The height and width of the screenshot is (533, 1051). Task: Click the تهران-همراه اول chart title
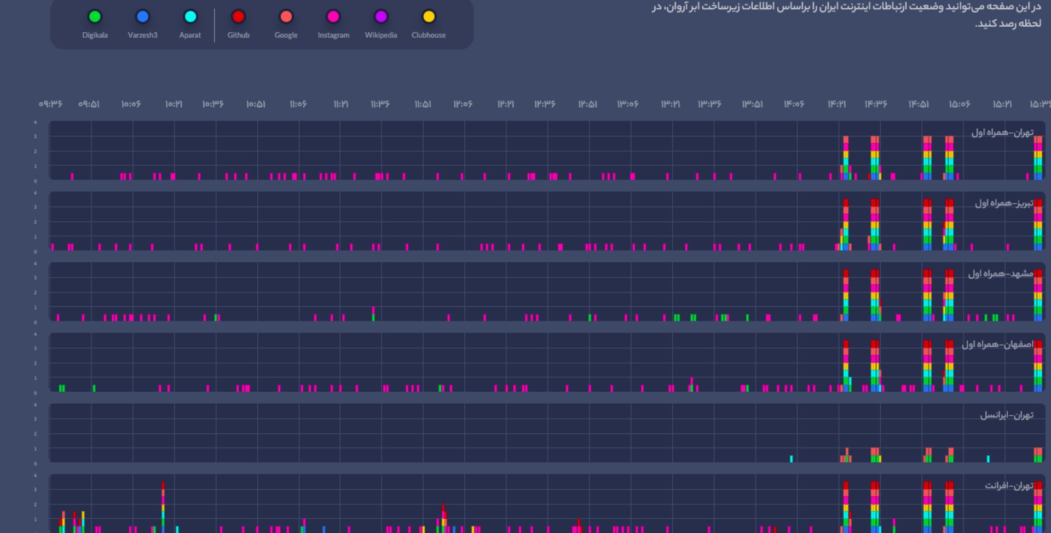1002,133
